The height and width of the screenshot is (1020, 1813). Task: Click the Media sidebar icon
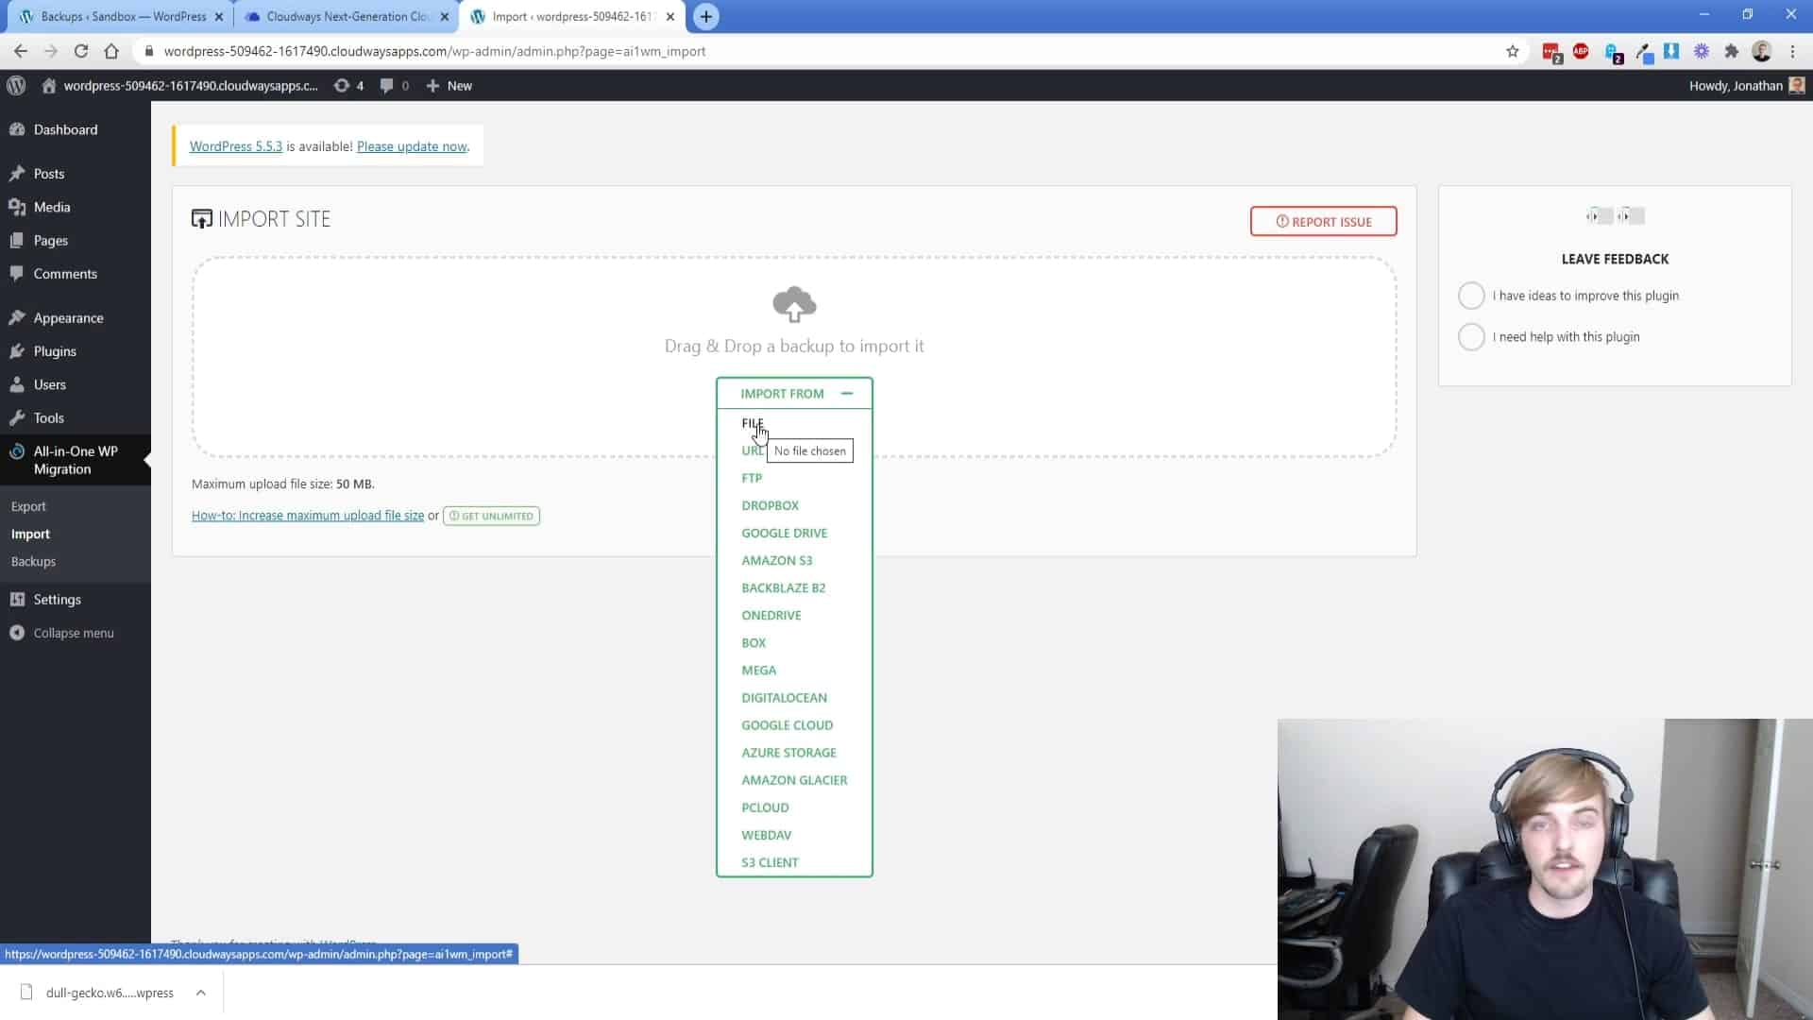(17, 207)
